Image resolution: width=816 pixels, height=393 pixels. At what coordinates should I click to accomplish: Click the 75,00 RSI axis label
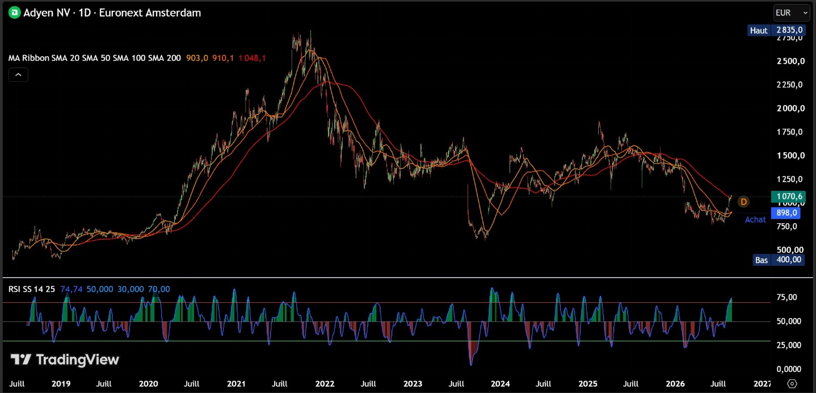point(786,298)
